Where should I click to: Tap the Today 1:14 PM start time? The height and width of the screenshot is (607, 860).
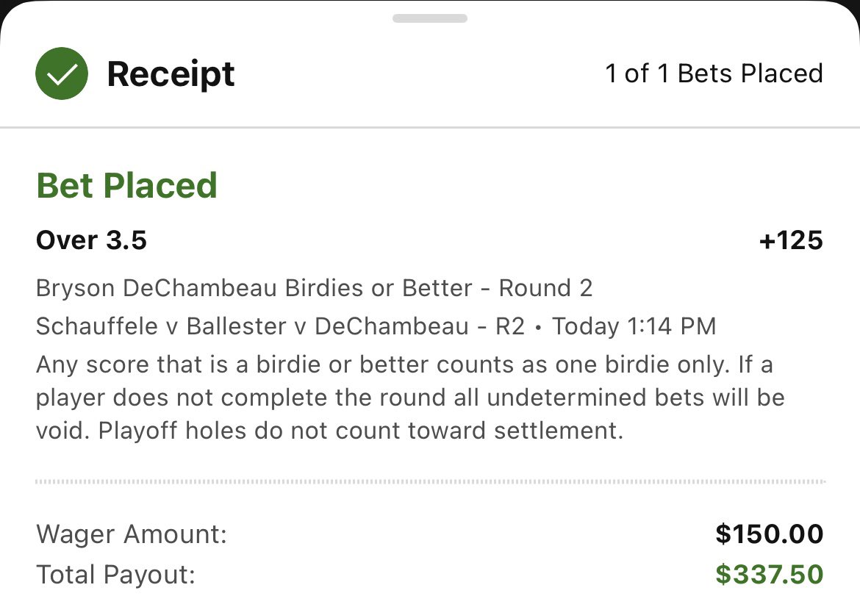click(x=634, y=326)
